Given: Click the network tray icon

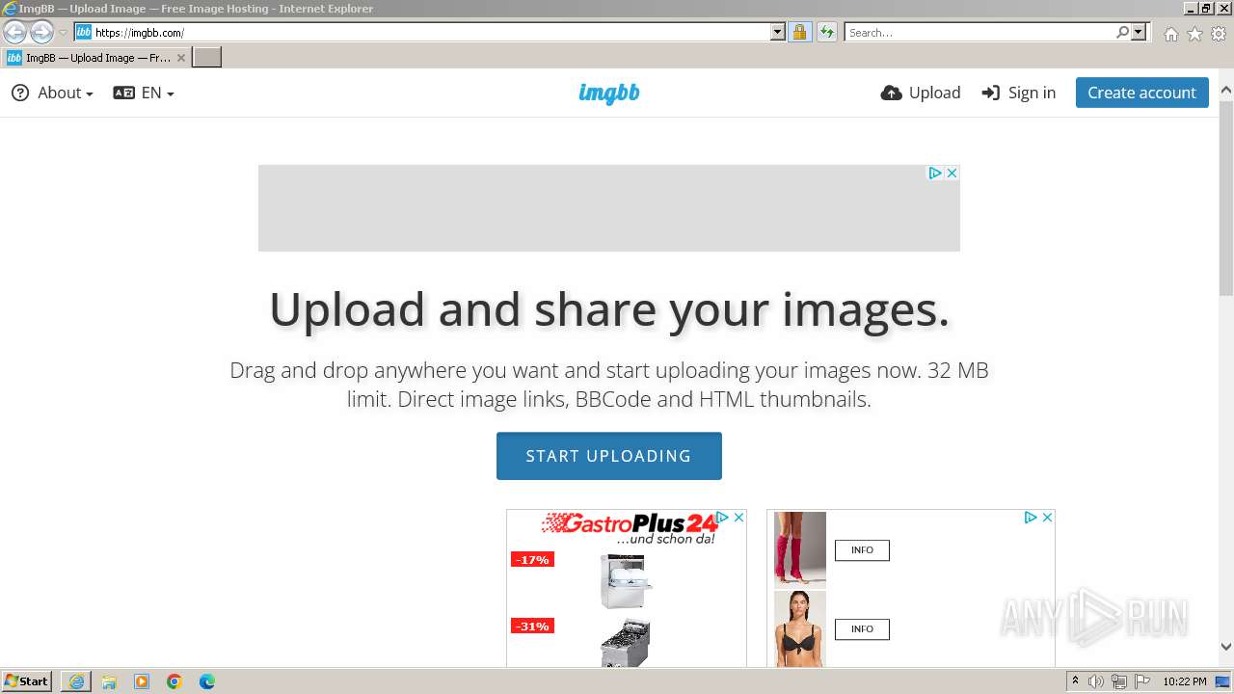Looking at the screenshot, I should [x=1119, y=681].
